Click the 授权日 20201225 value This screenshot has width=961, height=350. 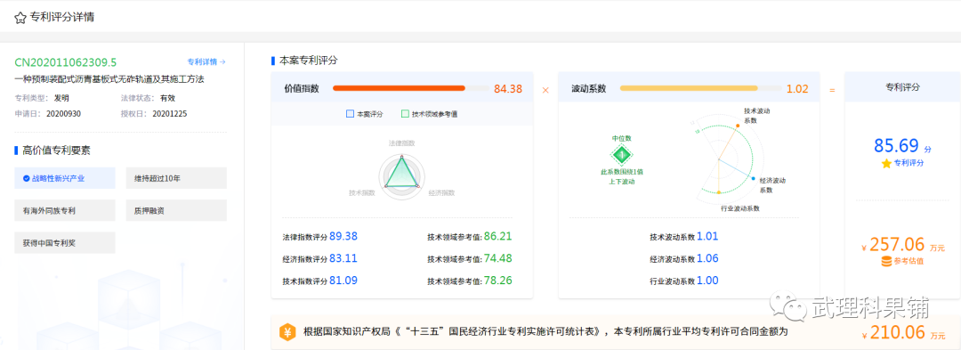coord(170,114)
